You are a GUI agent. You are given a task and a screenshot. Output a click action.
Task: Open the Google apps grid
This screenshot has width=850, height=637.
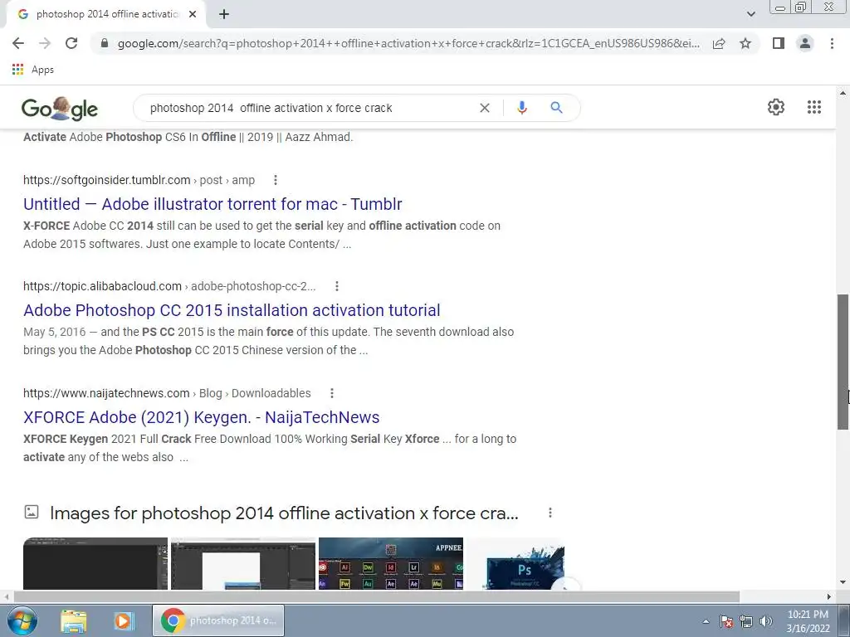(x=813, y=107)
